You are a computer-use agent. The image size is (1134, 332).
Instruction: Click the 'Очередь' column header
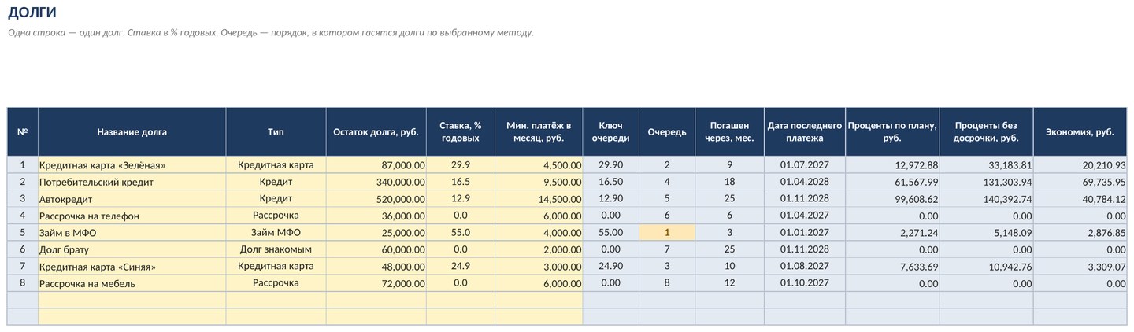(x=667, y=132)
